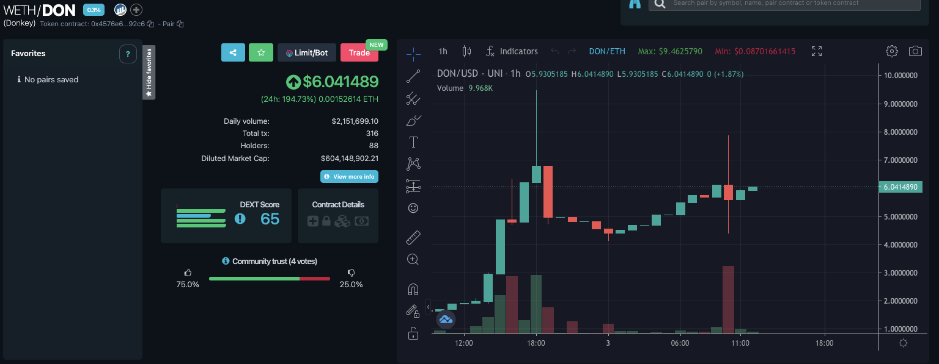Viewport: 939px width, 364px height.
Task: Click the red Trade button
Action: 359,52
